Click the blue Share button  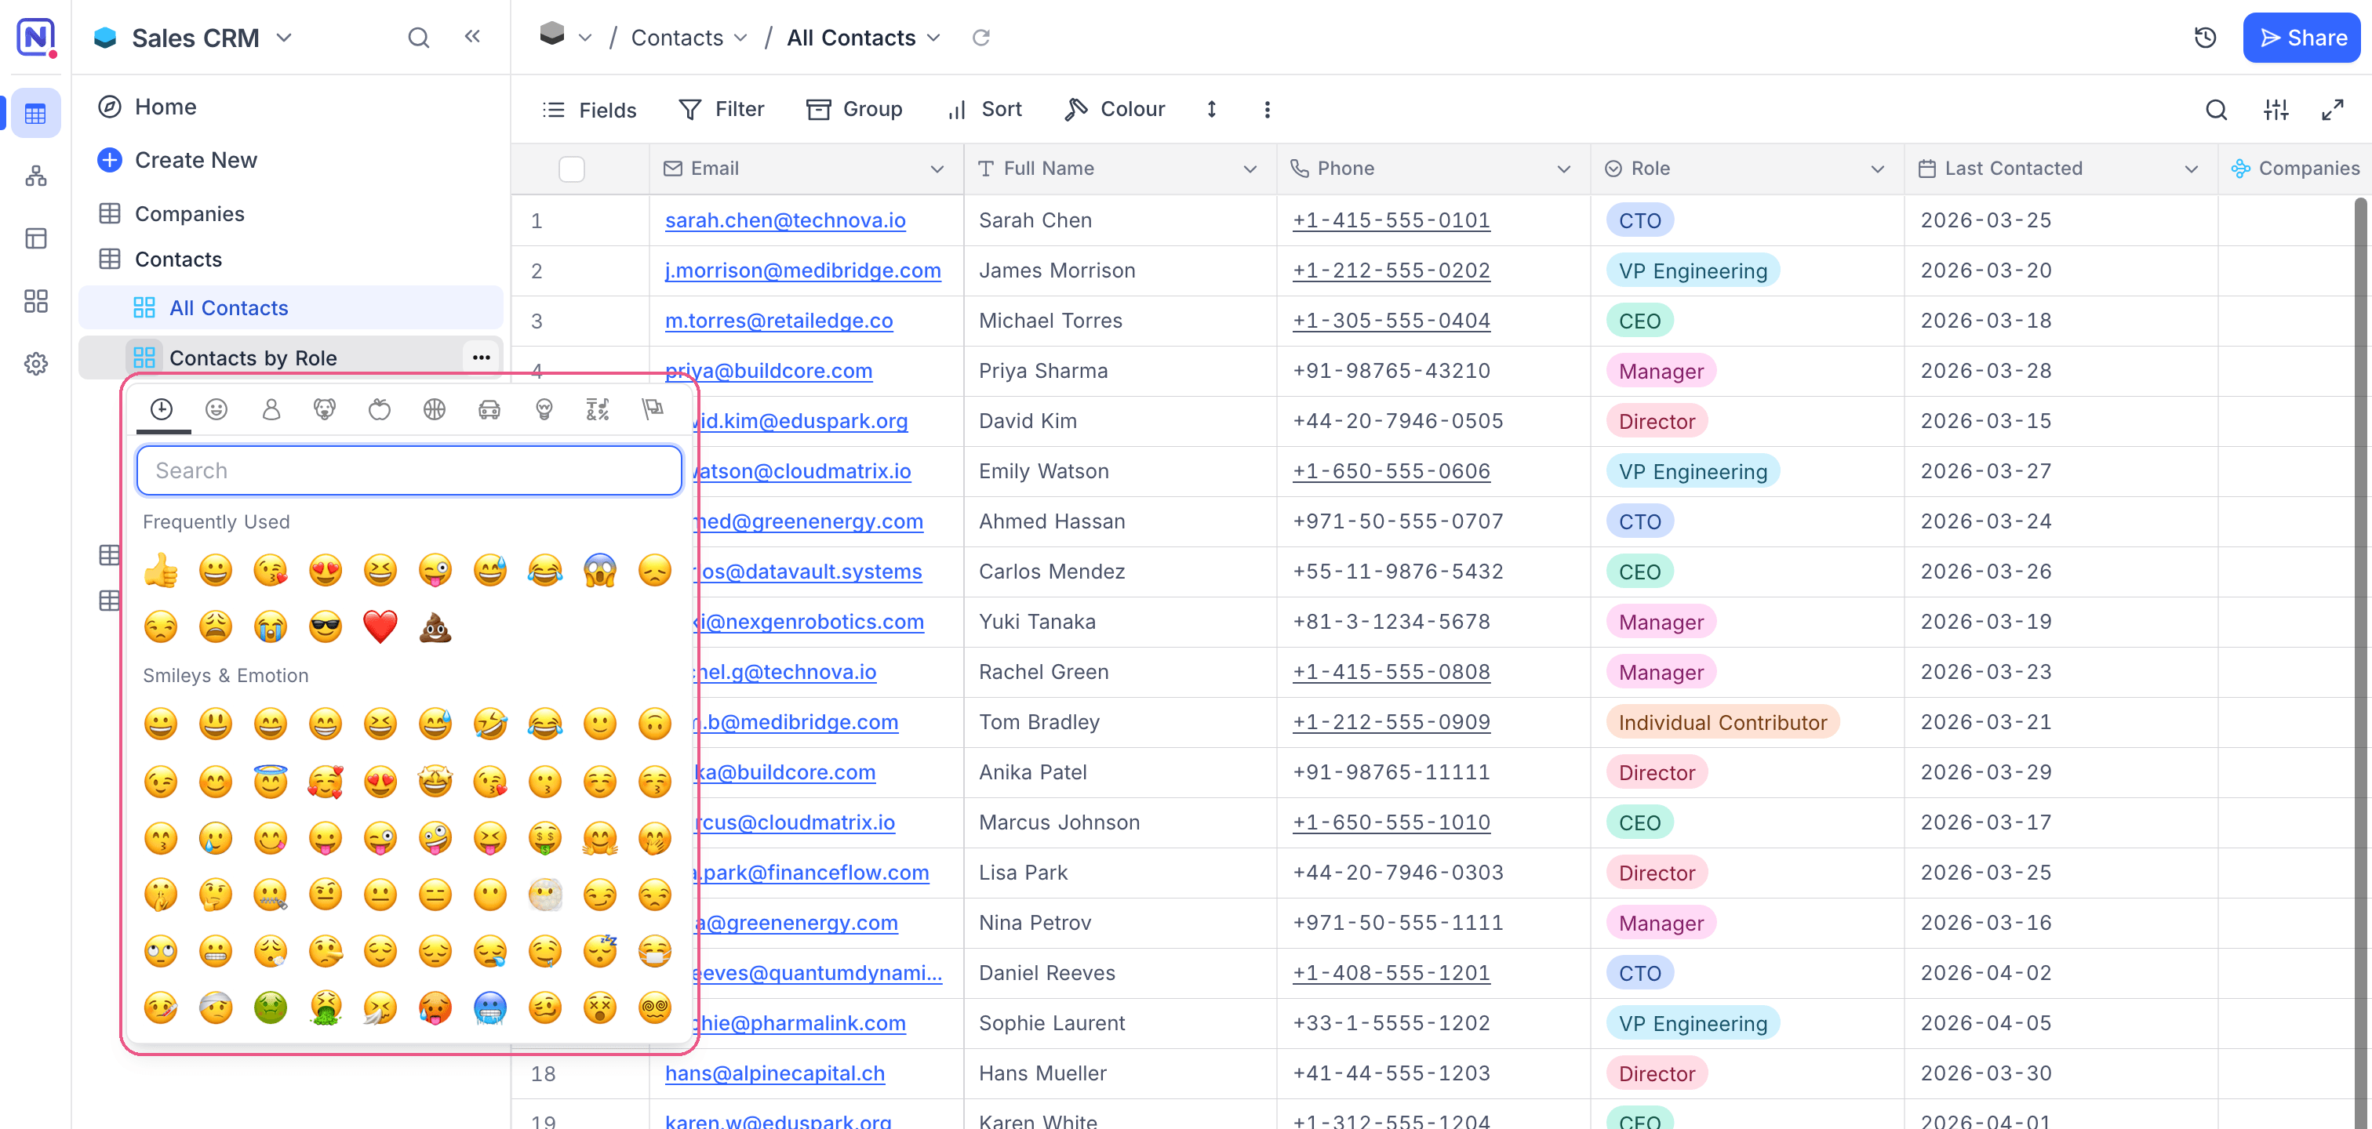2301,38
